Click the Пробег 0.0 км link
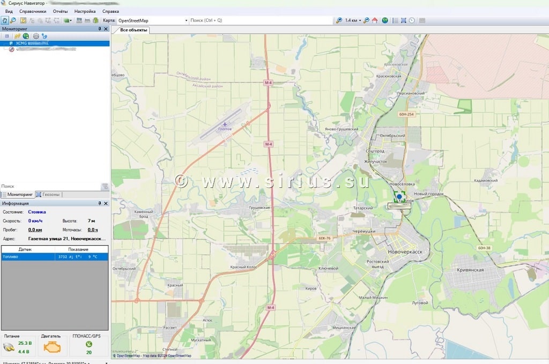 click(x=35, y=230)
